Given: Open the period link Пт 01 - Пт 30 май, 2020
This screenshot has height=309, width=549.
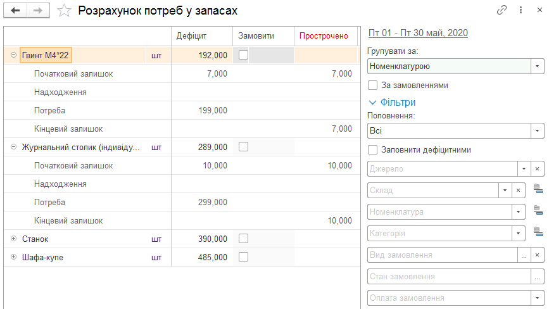Looking at the screenshot, I should 418,33.
